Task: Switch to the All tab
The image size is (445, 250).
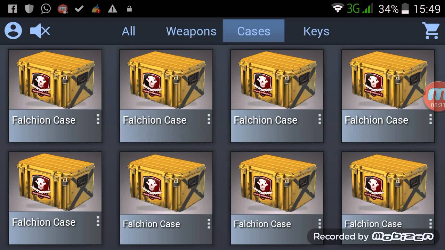Action: 128,31
